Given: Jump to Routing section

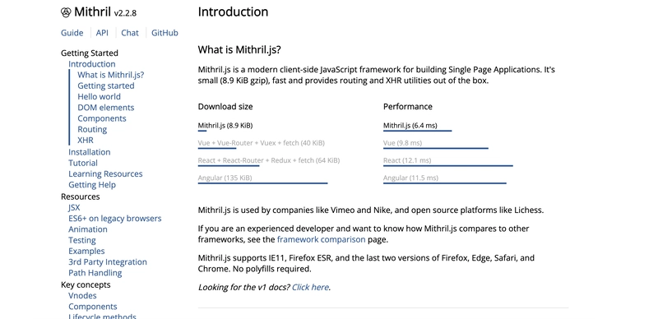Looking at the screenshot, I should click(x=92, y=129).
